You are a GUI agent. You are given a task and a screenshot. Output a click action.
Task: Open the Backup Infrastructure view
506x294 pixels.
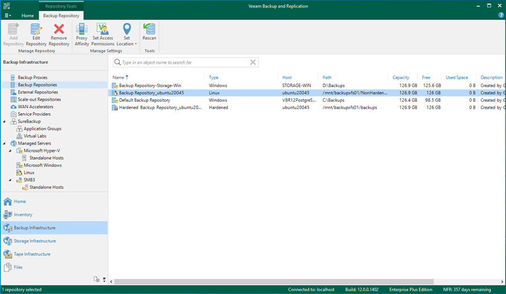click(54, 227)
